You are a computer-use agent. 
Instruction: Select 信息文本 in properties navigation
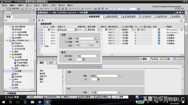coord(43,76)
